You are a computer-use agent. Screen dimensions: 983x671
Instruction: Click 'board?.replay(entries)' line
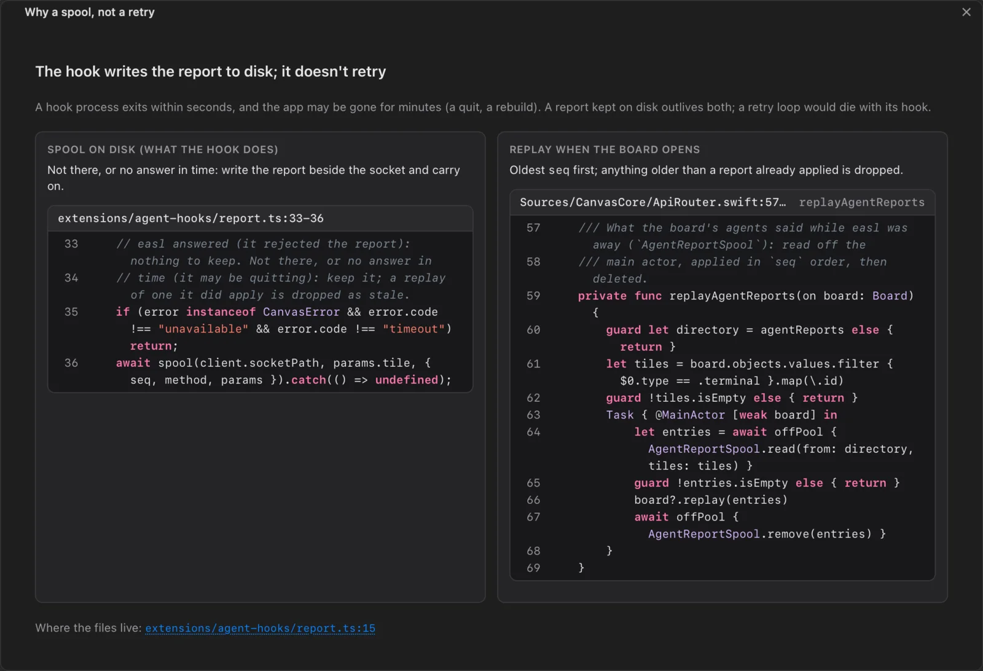[711, 500]
